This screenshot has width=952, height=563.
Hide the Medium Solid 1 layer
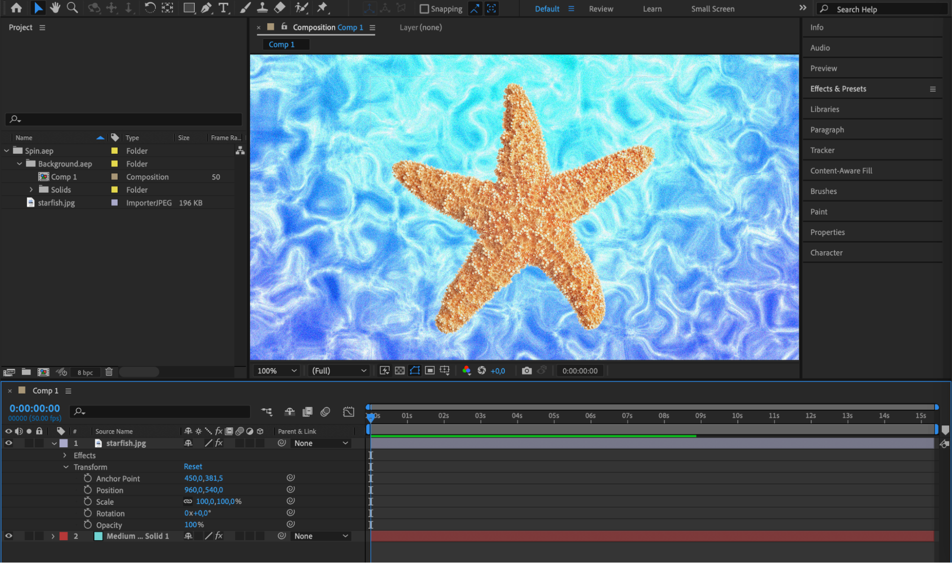click(9, 536)
